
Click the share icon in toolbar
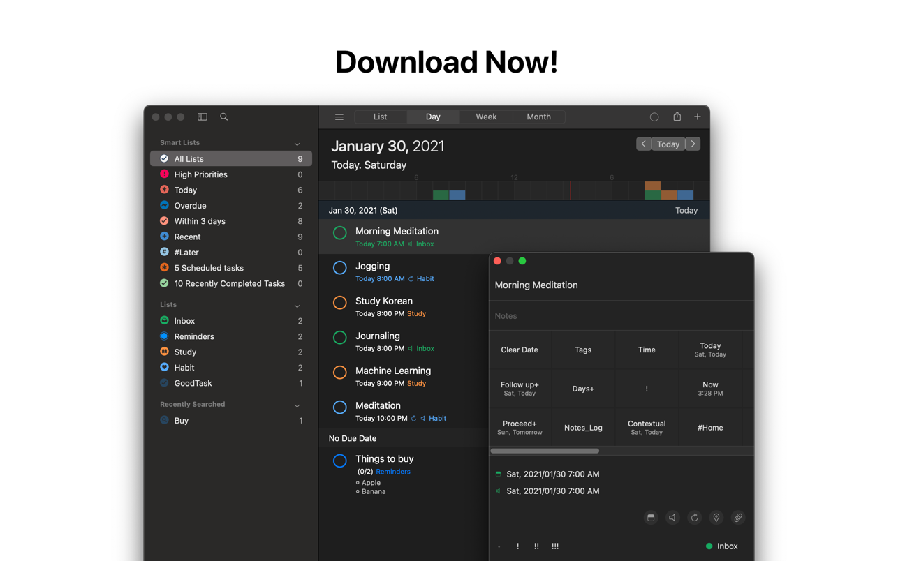tap(677, 117)
